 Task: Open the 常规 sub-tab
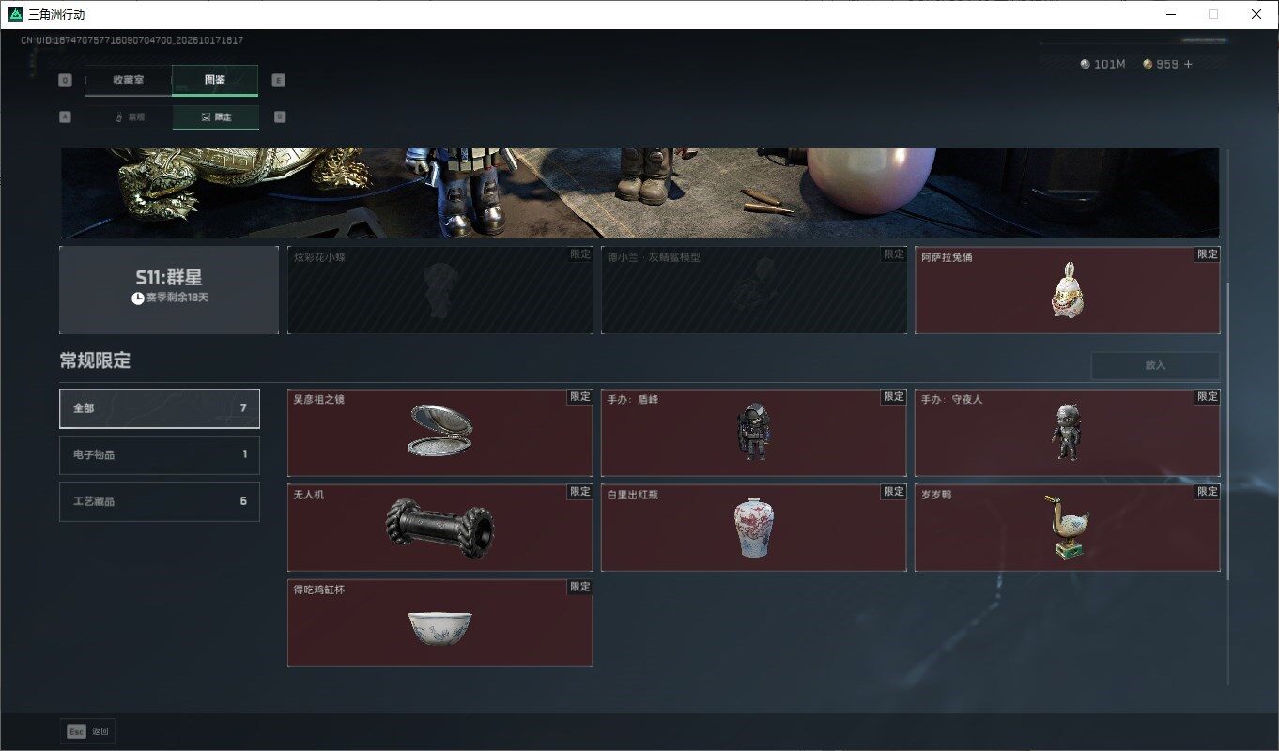coord(130,117)
